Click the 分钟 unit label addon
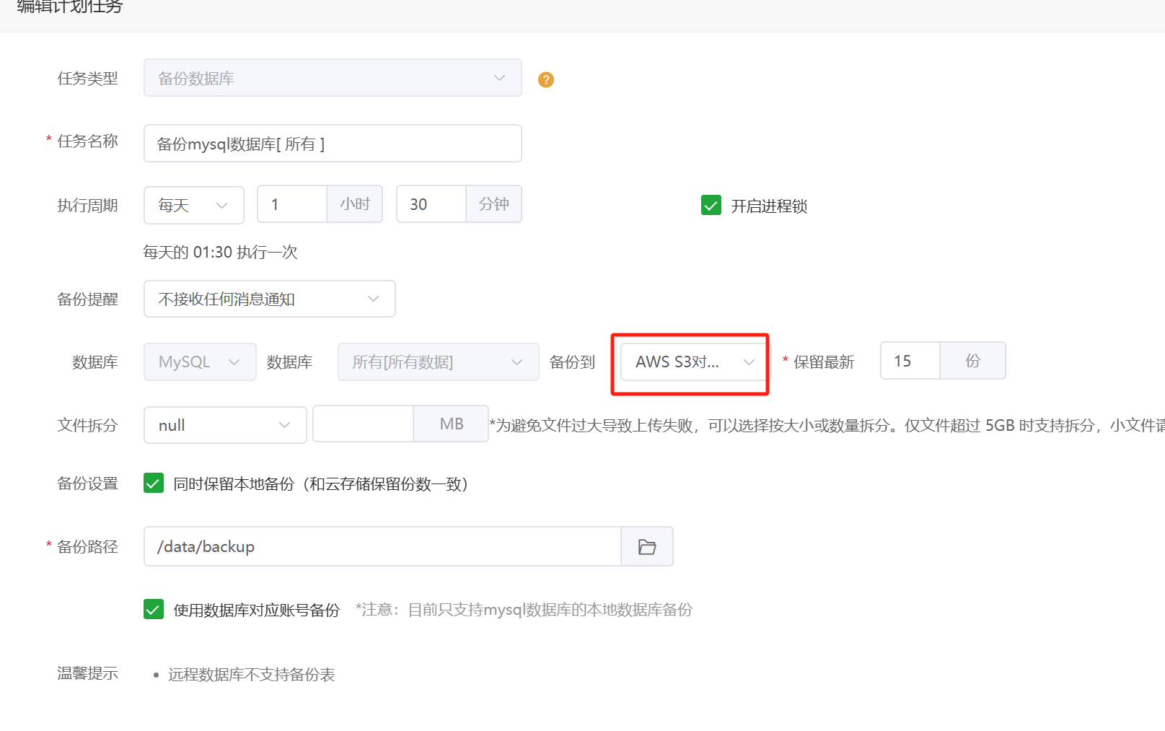The image size is (1165, 731). click(494, 205)
